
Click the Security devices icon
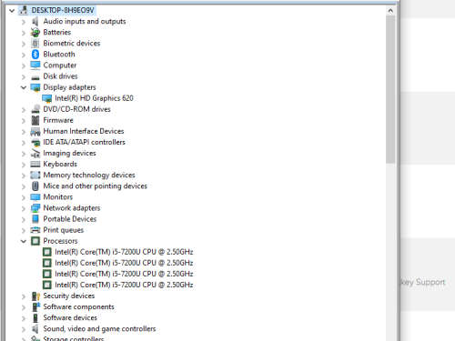(35, 296)
